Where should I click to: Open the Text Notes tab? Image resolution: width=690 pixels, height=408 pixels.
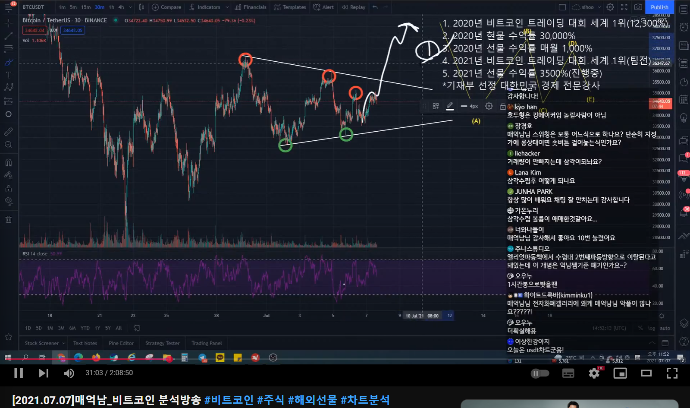coord(85,343)
